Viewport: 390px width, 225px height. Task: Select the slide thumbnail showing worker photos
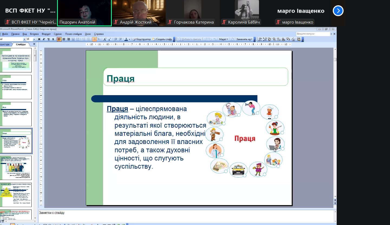point(16,168)
